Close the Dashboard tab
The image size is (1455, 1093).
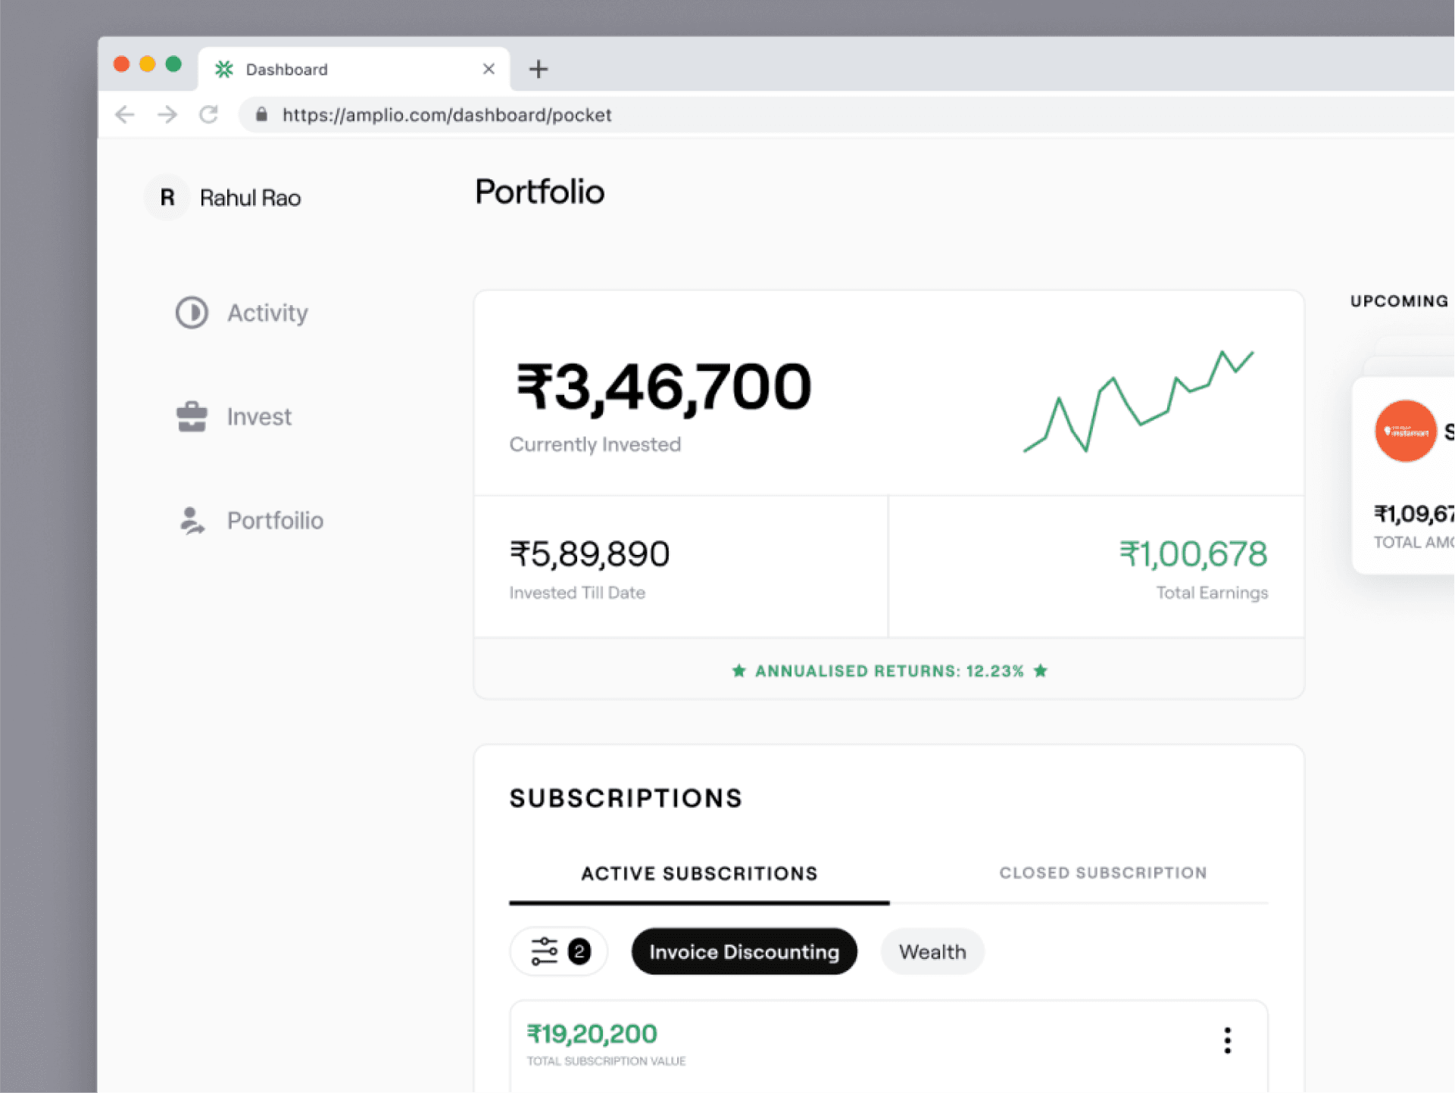coord(489,69)
